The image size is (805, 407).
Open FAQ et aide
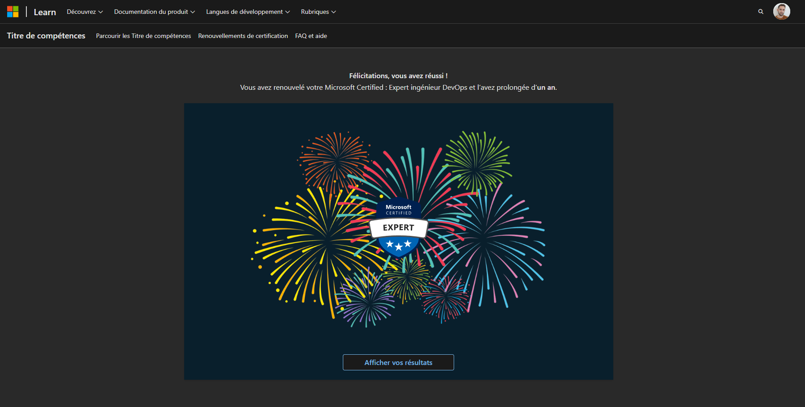pyautogui.click(x=311, y=36)
